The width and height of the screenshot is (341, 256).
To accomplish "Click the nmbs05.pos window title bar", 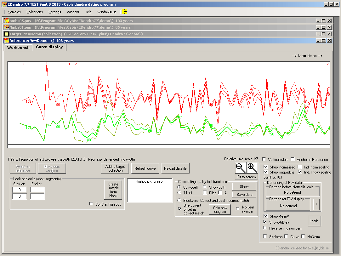I will tap(168, 21).
